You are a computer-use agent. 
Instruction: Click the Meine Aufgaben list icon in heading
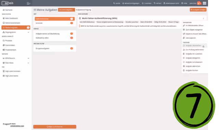pyautogui.click(x=35, y=10)
